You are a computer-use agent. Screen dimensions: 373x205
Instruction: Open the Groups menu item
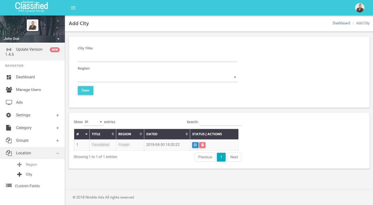(x=22, y=140)
